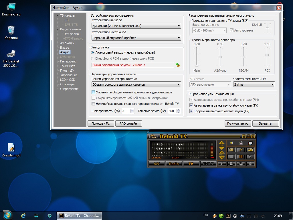This screenshot has height=220, width=293.
Task: Open settings via the wrench icon
Action: (222, 164)
